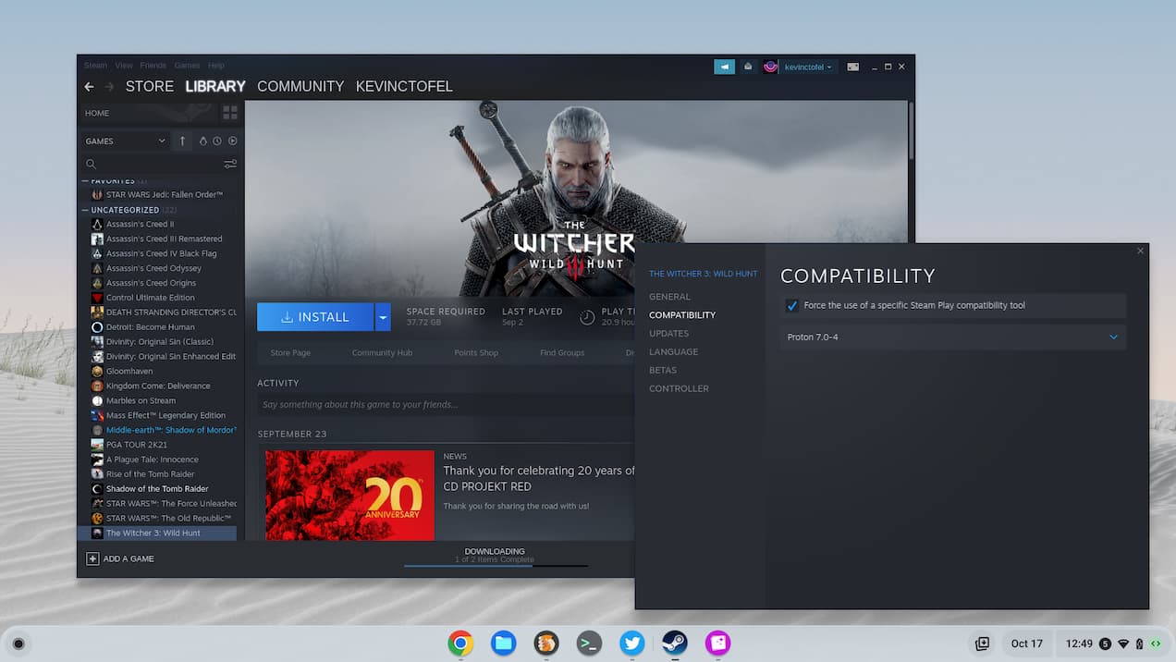This screenshot has width=1176, height=662.
Task: Open Chrome from the shelf
Action: click(x=460, y=643)
